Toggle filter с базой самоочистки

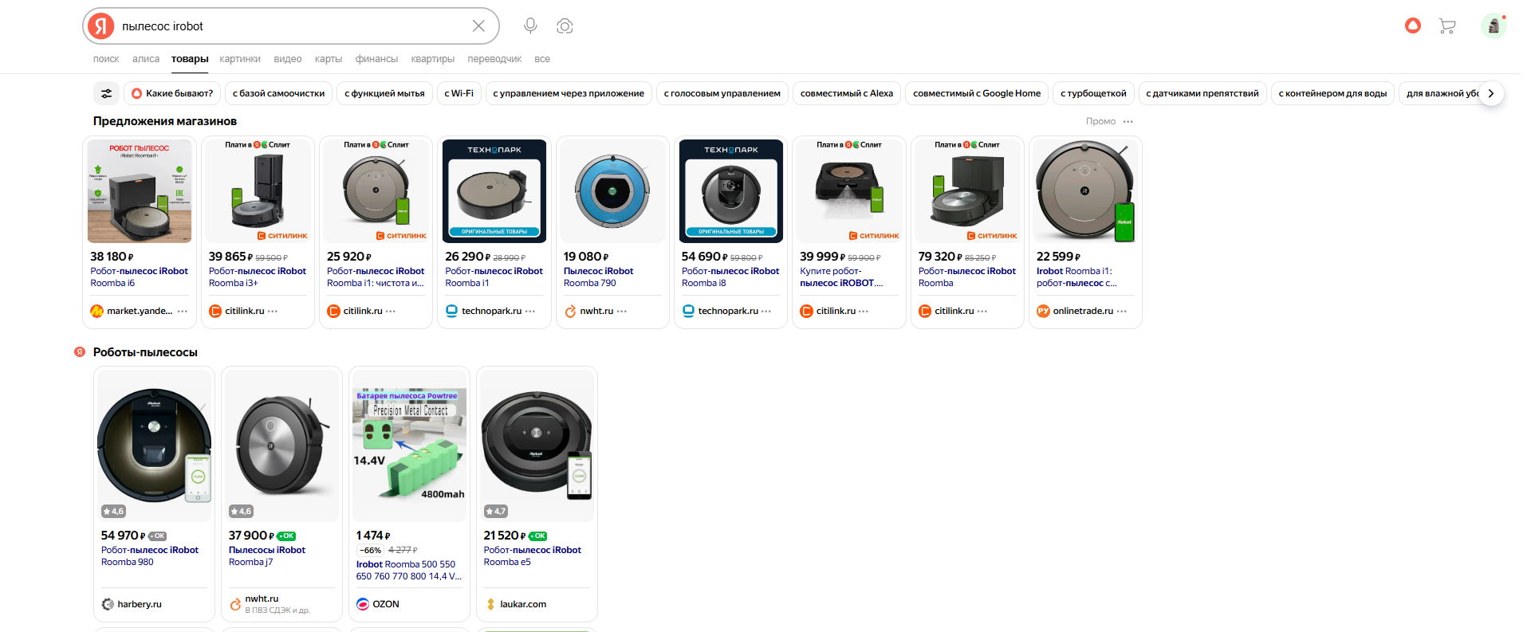pyautogui.click(x=279, y=93)
